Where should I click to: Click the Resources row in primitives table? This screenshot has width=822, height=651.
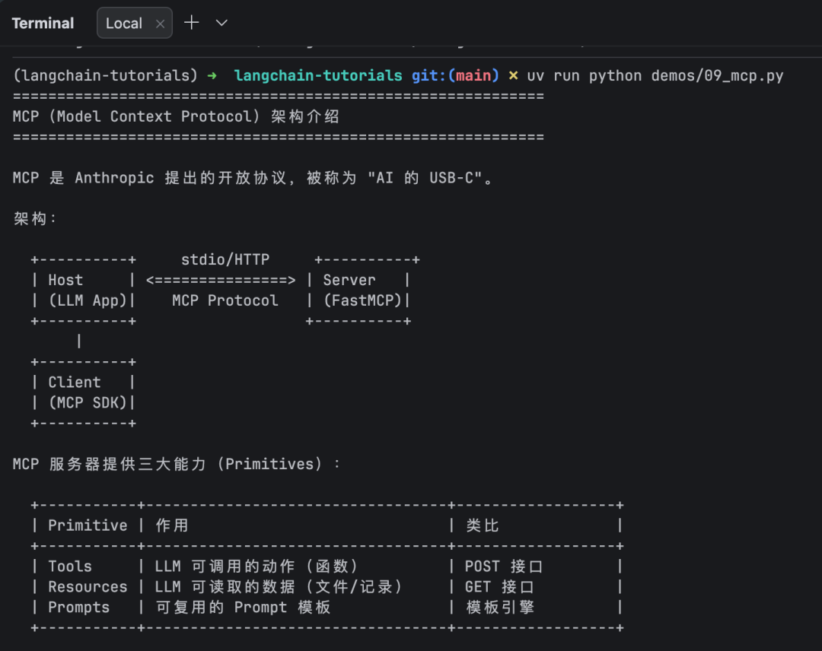tap(327, 586)
